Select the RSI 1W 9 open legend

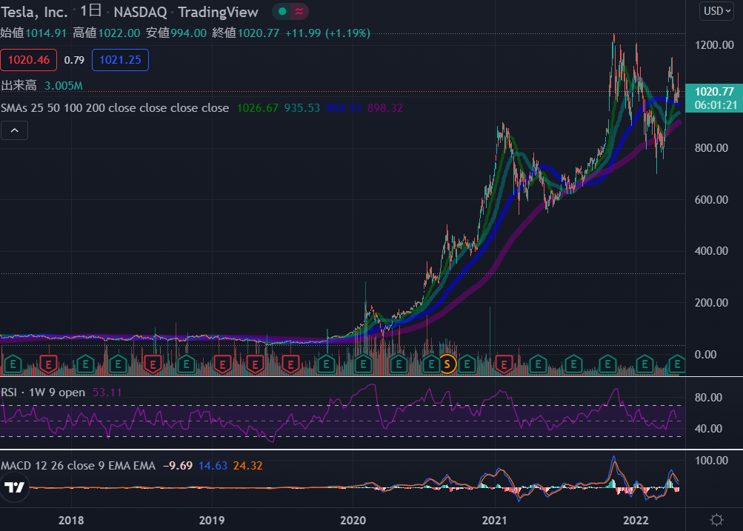(43, 392)
